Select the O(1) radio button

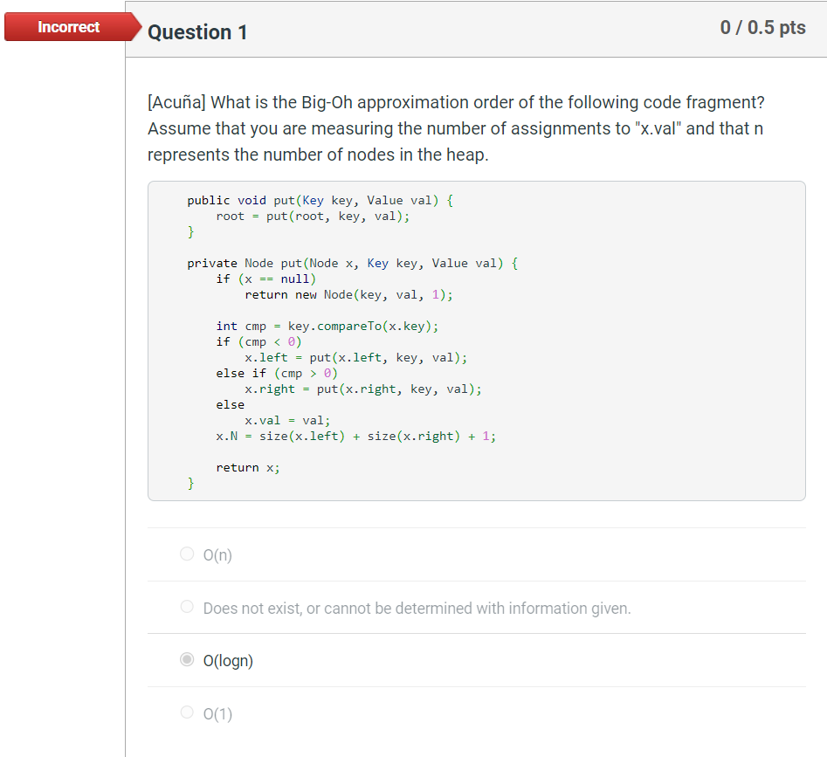tap(186, 712)
